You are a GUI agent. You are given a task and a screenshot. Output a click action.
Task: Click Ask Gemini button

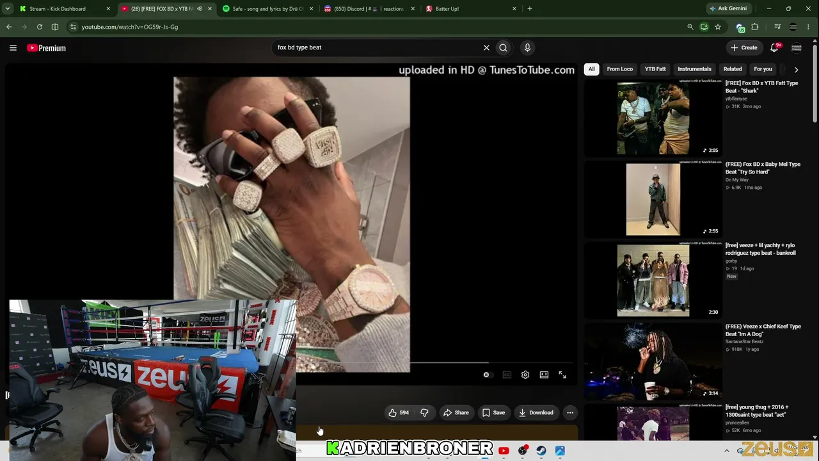(x=728, y=9)
